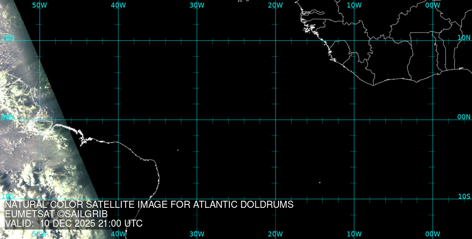Click the intersection of 20W and equator gridlines
472x239 pixels.
point(276,119)
